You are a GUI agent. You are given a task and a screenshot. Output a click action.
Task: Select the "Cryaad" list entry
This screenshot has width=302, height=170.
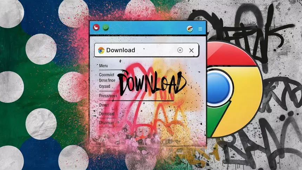105,86
